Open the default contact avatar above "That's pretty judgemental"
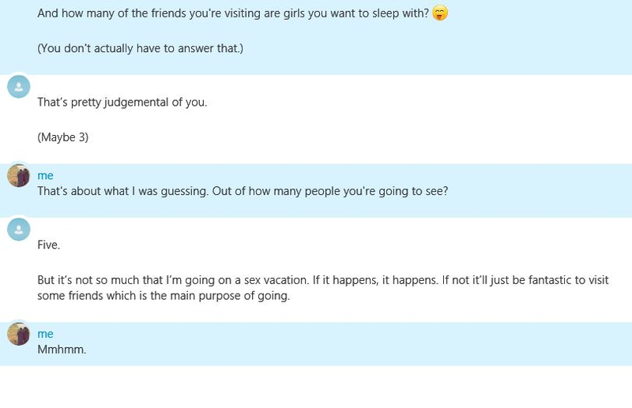 point(18,87)
